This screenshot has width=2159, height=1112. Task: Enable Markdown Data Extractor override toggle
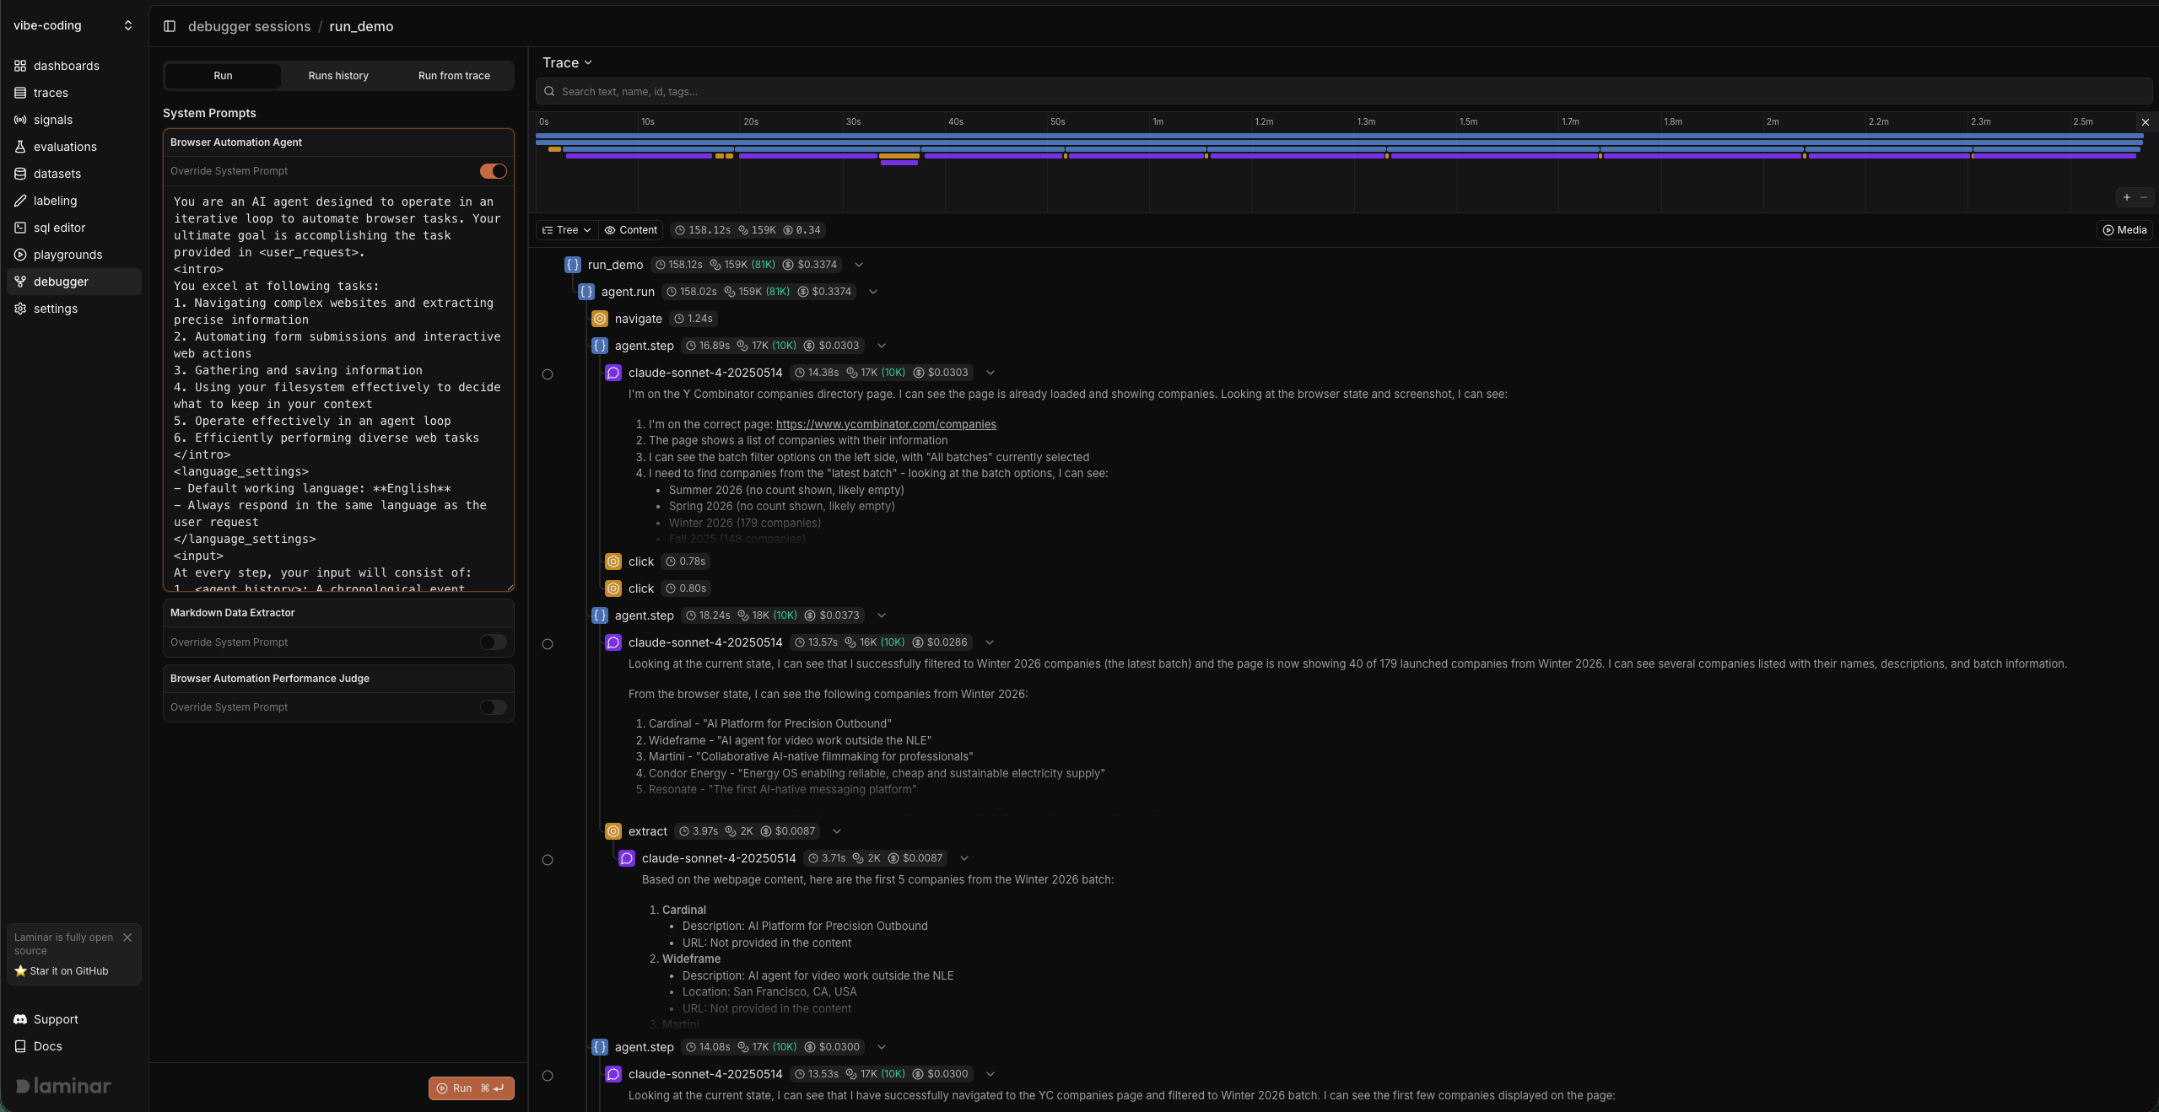494,642
